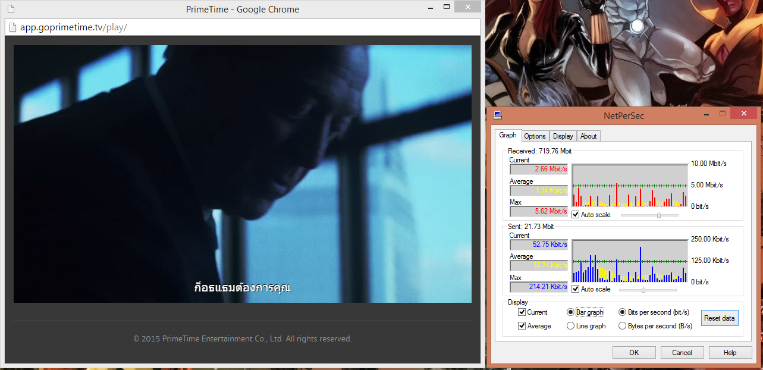Screen dimensions: 763x370
Task: Click the Received graph scale slider
Action: (x=649, y=215)
